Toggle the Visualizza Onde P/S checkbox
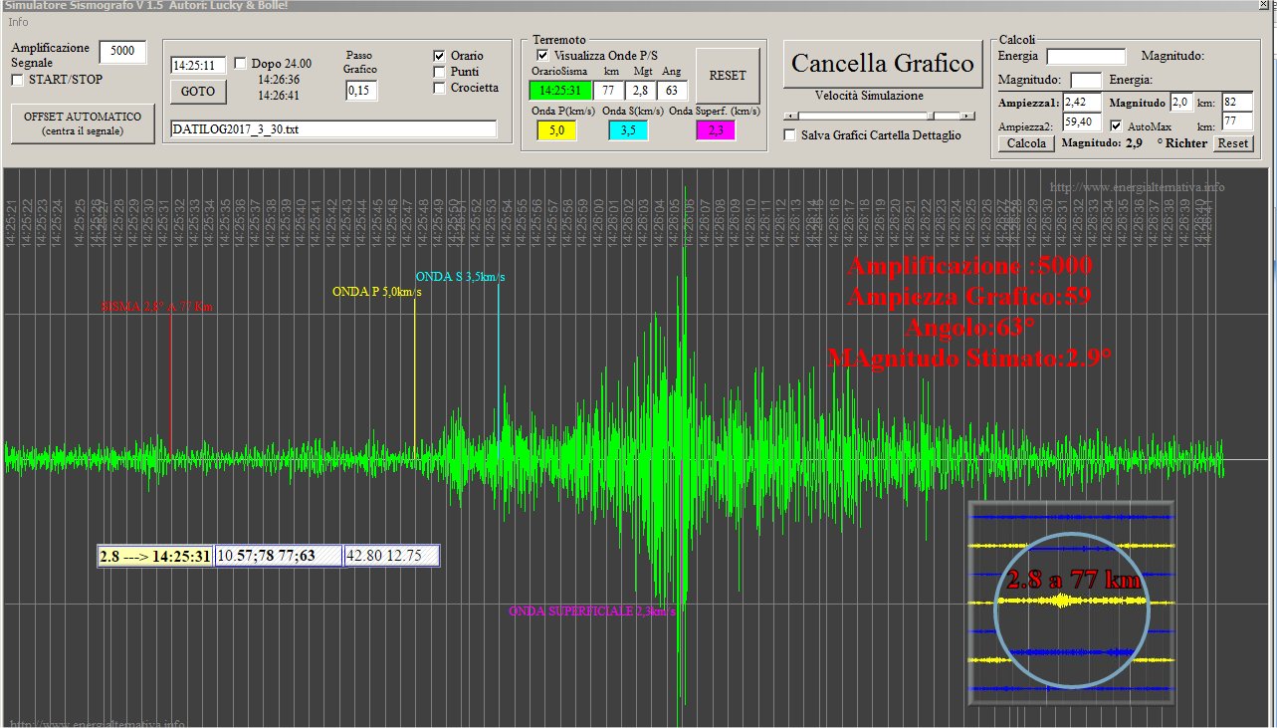Screen dimensions: 1277x728 [x=542, y=56]
